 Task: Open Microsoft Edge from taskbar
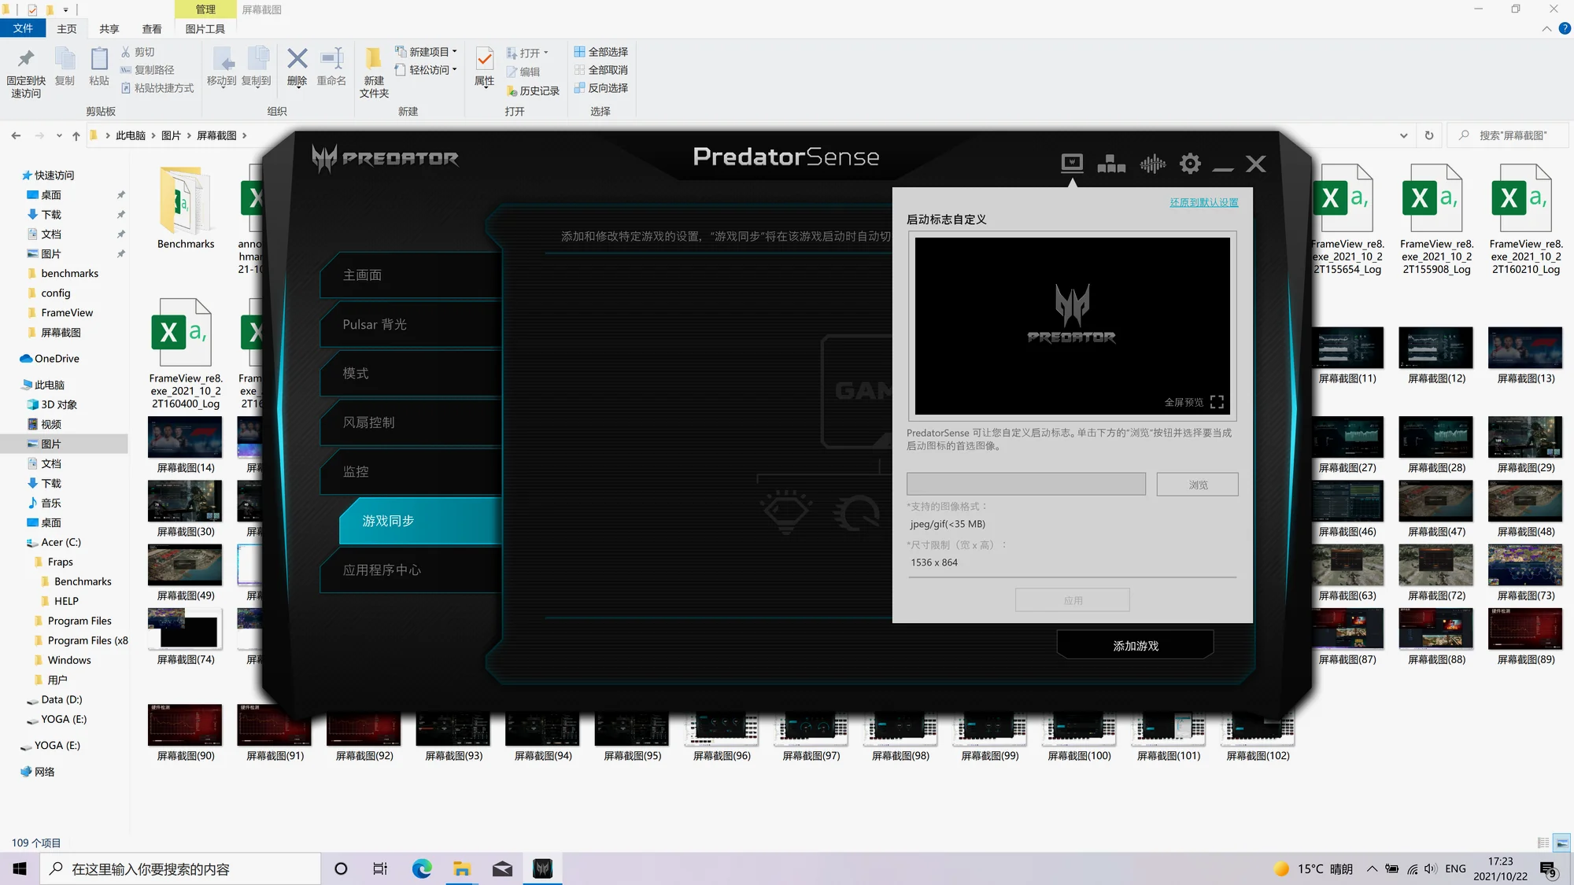click(x=422, y=868)
